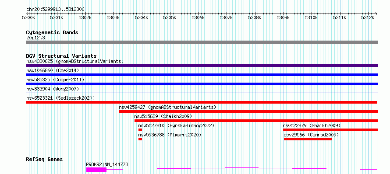Open the nsv522879 (Shaikh2009) variant label
This screenshot has width=390, height=174.
click(312, 125)
